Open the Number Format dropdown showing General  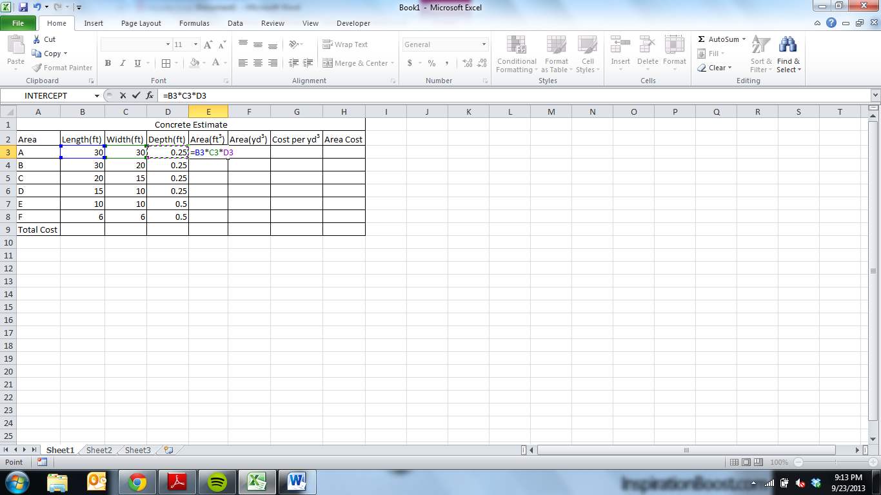coord(444,44)
